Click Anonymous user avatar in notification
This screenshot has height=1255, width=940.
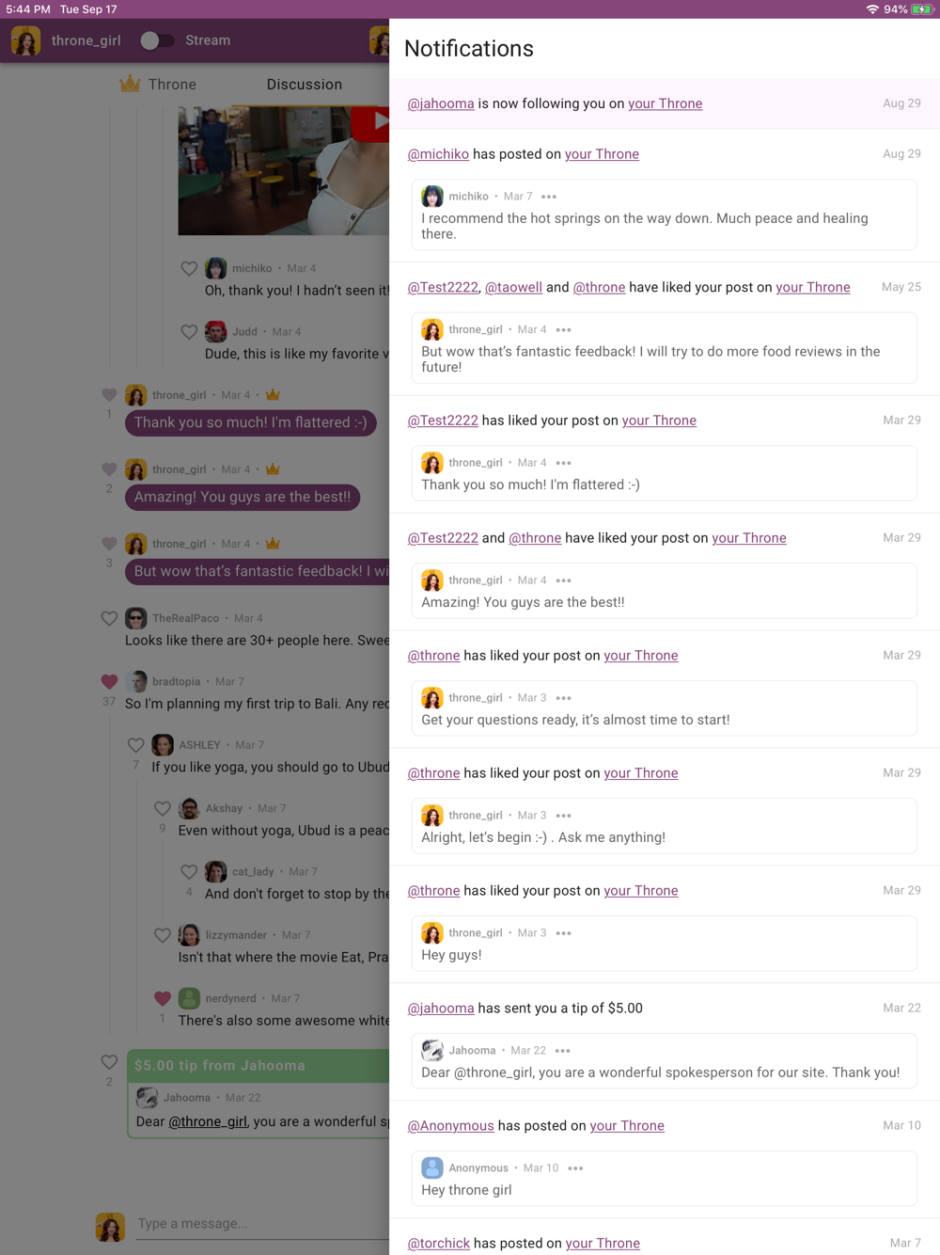point(432,1168)
